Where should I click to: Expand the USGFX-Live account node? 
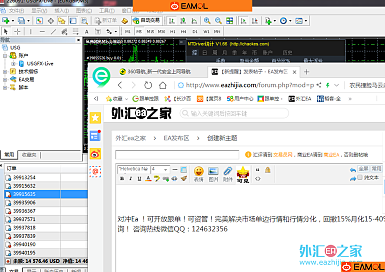[13, 64]
